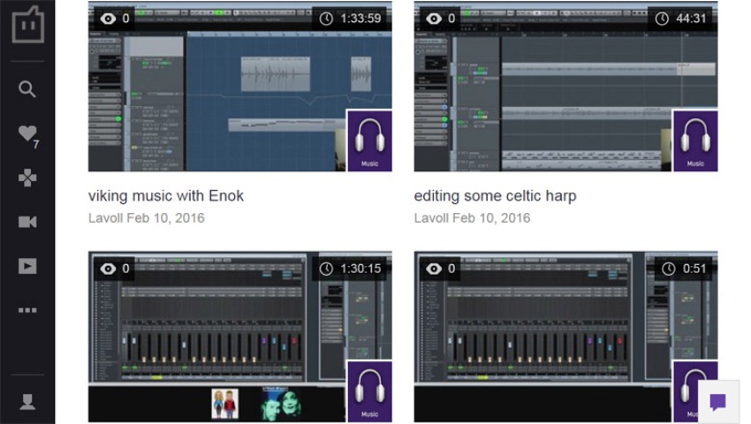
Task: Open the 'editing some celtic harp' title
Action: point(495,196)
